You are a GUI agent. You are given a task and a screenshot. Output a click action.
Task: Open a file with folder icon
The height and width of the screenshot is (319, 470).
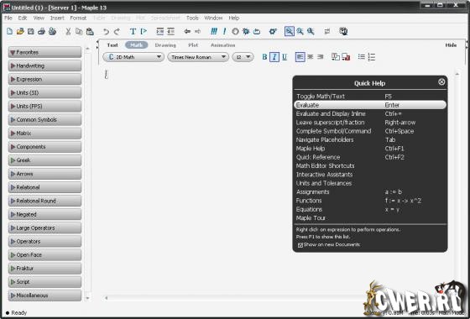(x=20, y=31)
